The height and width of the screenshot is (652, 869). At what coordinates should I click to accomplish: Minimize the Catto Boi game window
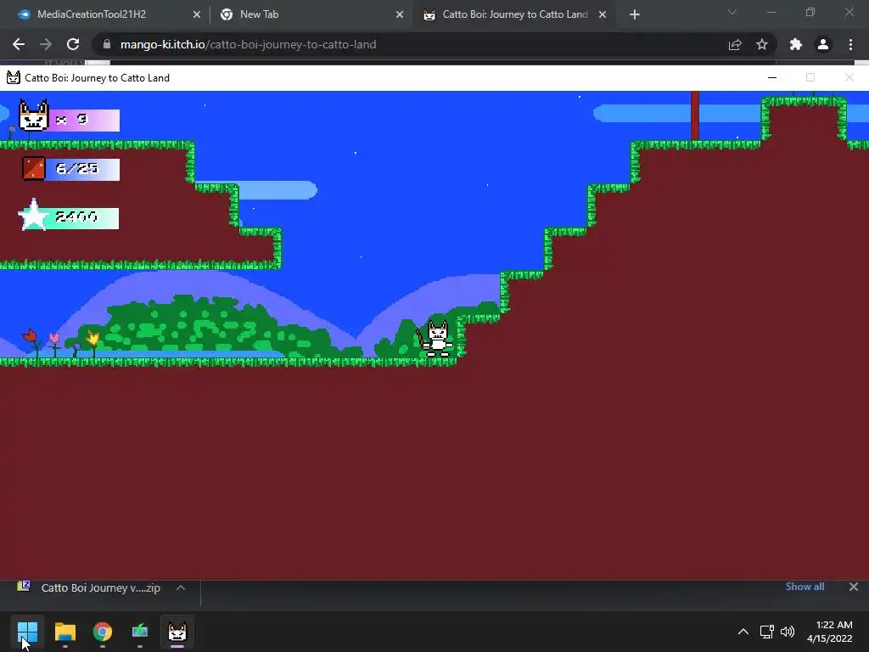coord(772,77)
